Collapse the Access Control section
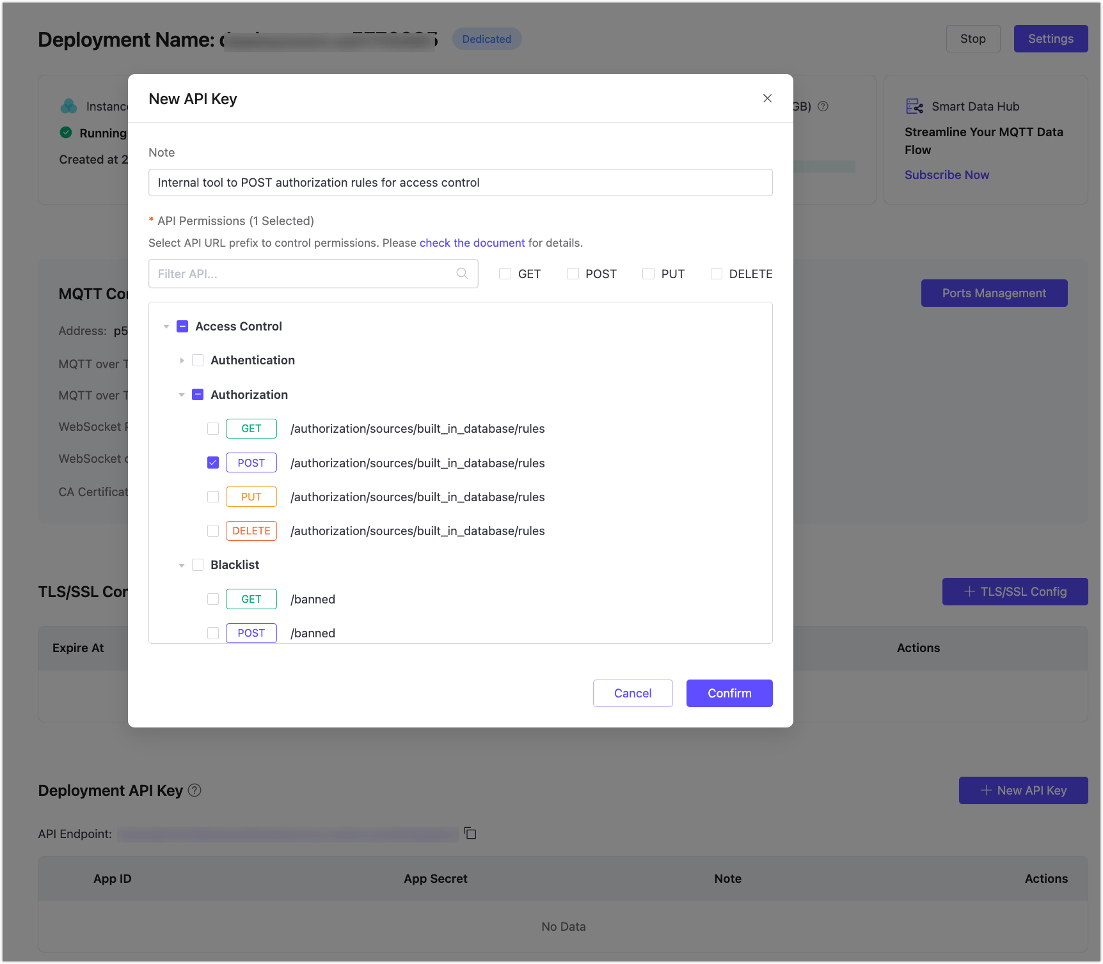This screenshot has width=1103, height=964. (x=166, y=327)
